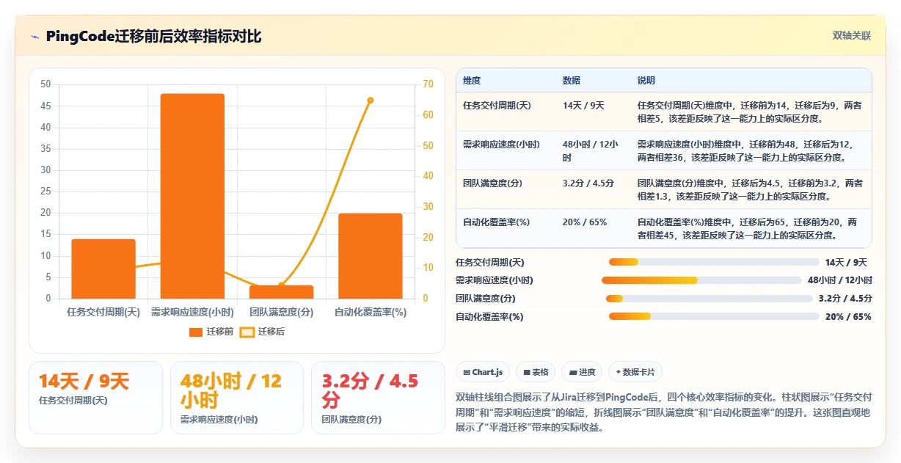This screenshot has height=463, width=901.
Task: Click 自动化覆盖率(%) in the table's fourth row
Action: [496, 222]
